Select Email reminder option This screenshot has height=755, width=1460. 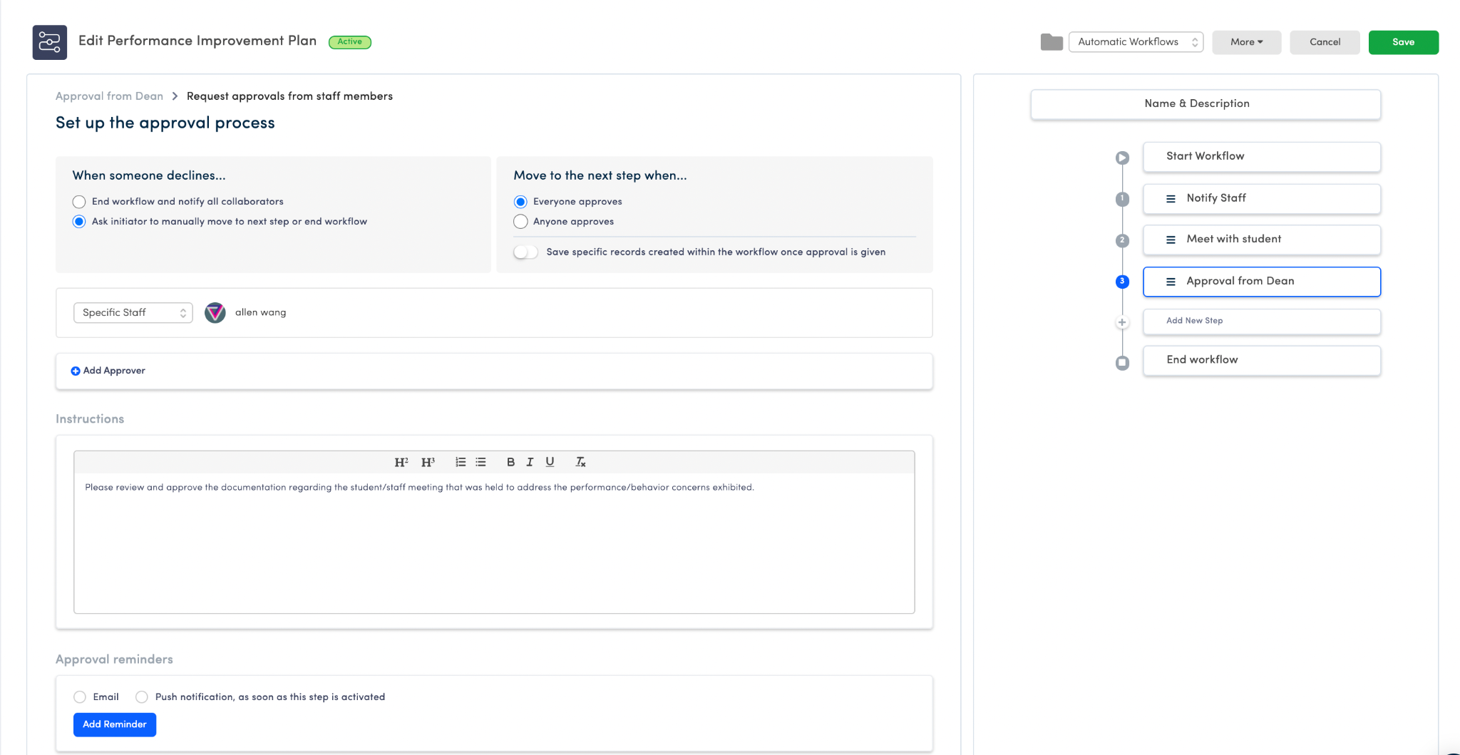(80, 697)
